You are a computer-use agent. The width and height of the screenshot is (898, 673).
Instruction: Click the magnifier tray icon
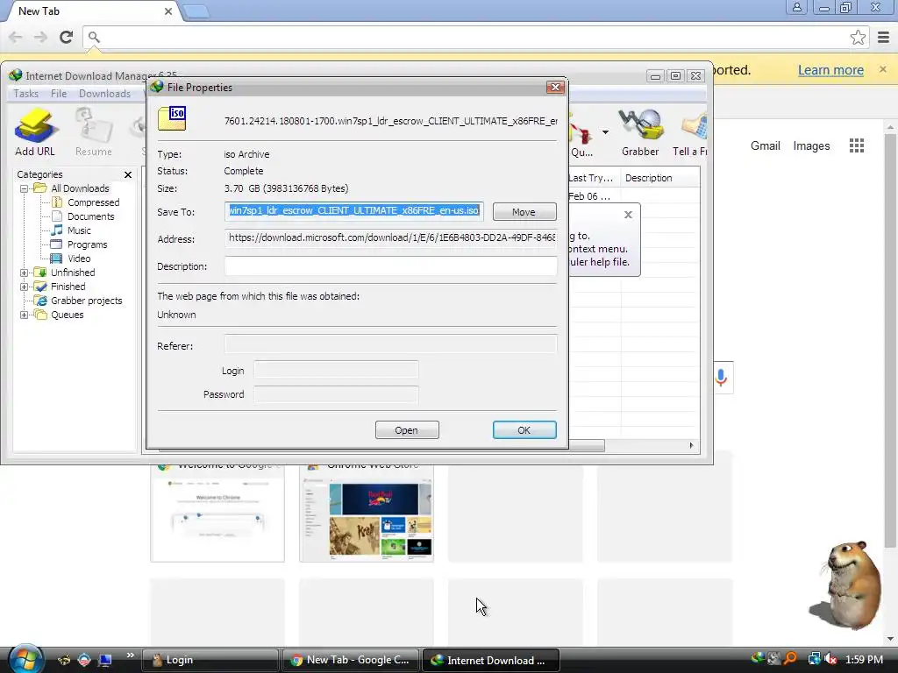pos(790,659)
